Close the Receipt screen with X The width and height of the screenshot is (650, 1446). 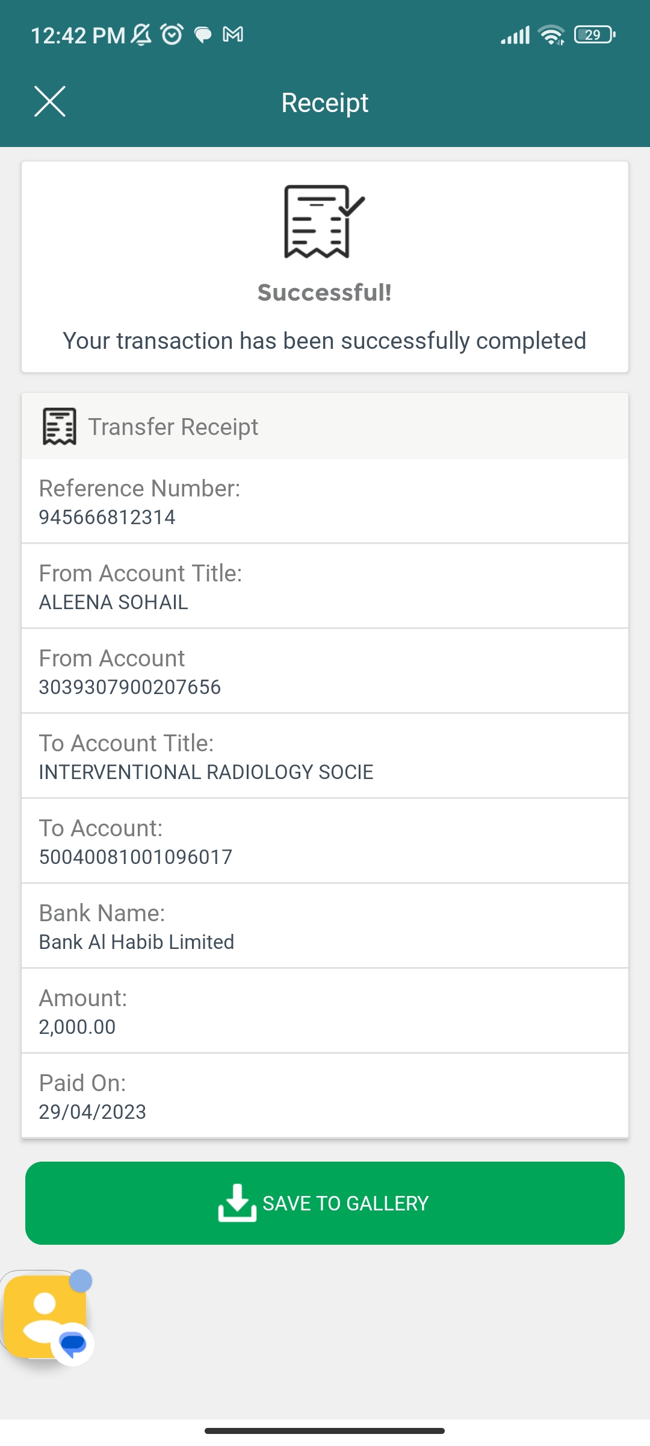click(x=49, y=101)
